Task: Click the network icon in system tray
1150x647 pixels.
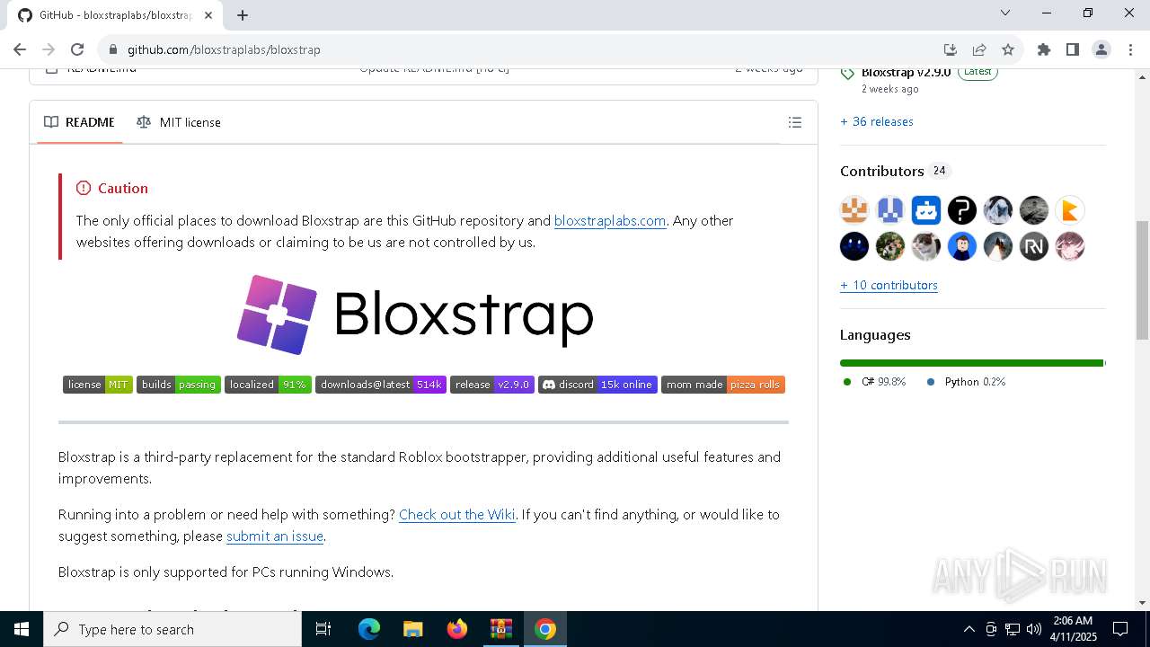Action: 1013,629
